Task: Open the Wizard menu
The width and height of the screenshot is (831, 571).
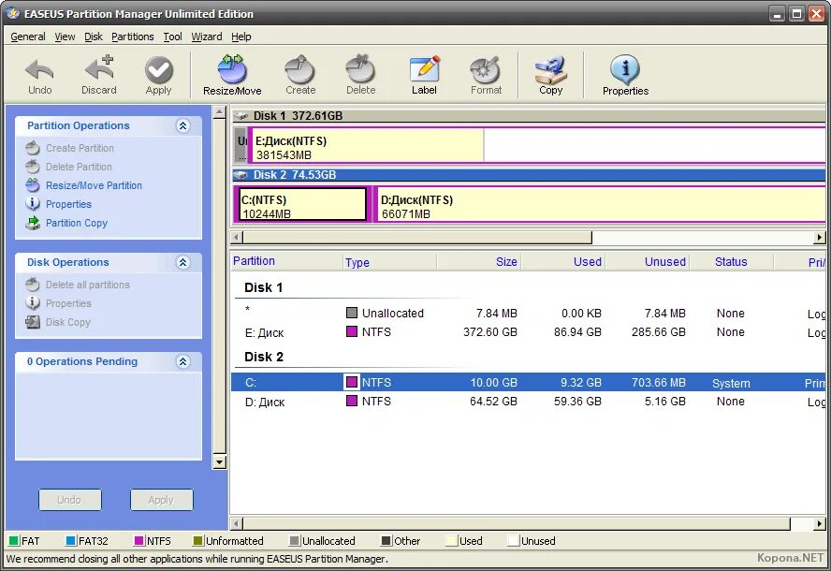Action: coord(207,37)
